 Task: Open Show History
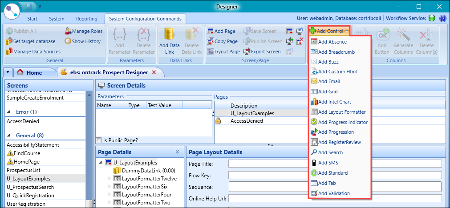[82, 41]
